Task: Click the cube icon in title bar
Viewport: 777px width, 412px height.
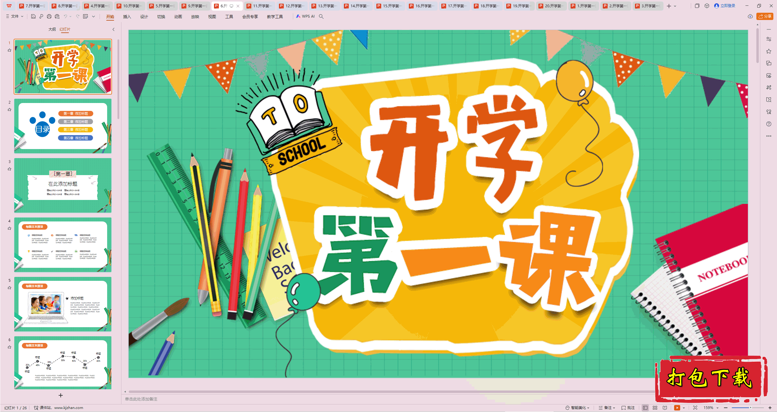Action: click(x=707, y=6)
